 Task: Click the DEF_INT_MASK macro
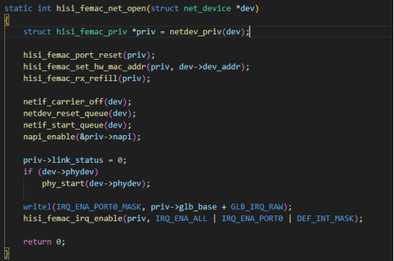click(325, 218)
